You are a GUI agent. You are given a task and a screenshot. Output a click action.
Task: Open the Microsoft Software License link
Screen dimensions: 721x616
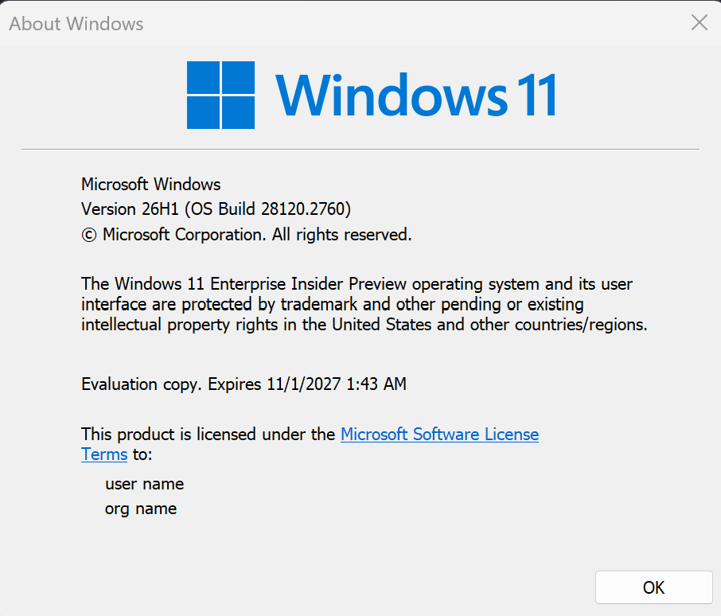pos(439,434)
